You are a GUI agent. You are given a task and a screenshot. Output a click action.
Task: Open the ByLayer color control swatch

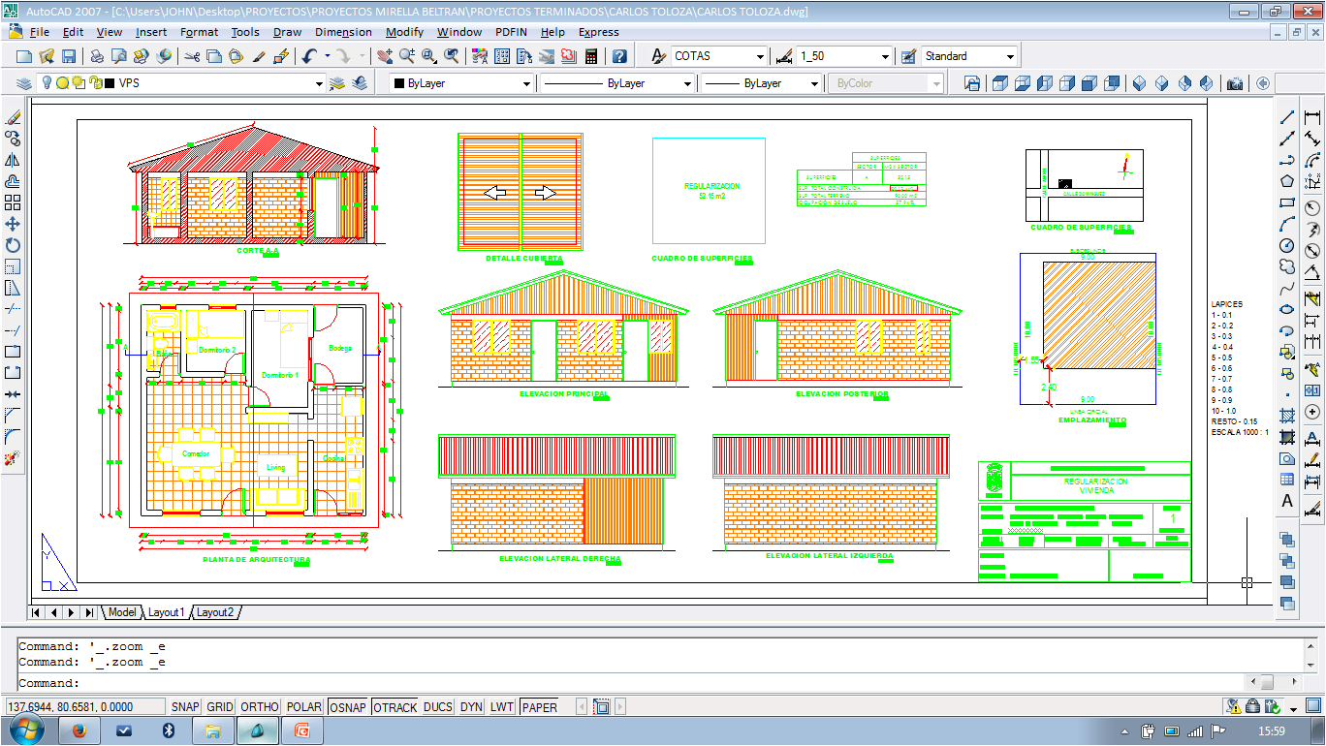coord(461,84)
